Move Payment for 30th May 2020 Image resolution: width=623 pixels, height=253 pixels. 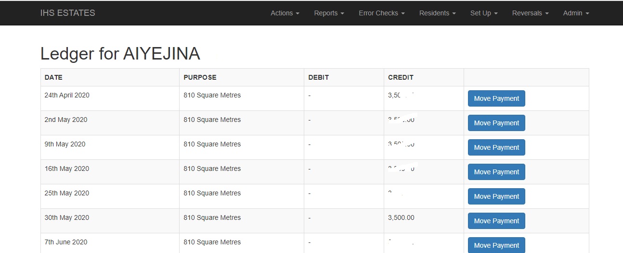coord(496,221)
